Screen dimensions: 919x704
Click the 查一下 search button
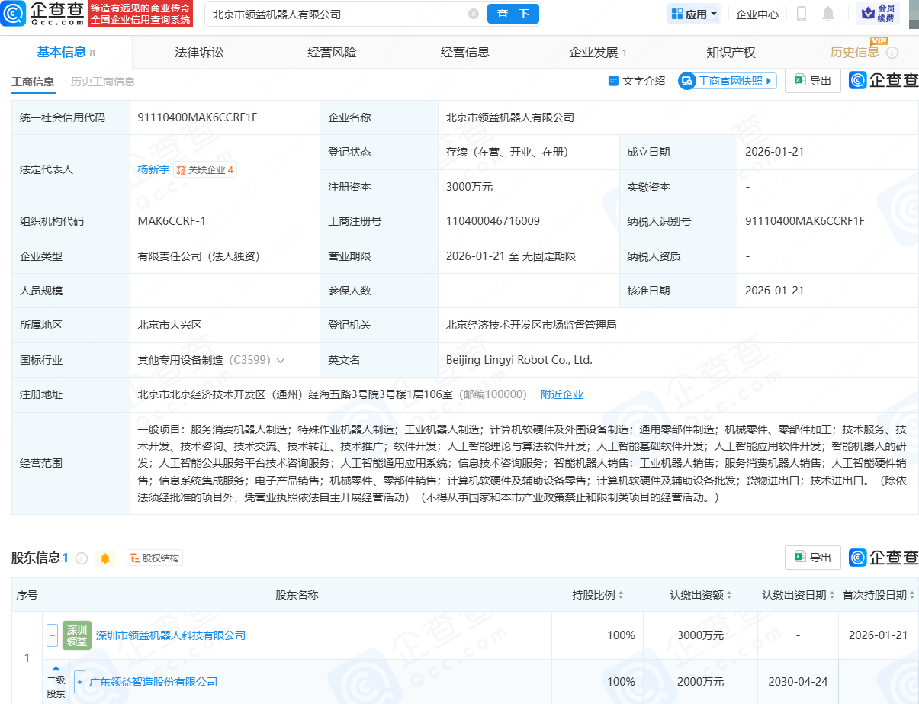(513, 14)
